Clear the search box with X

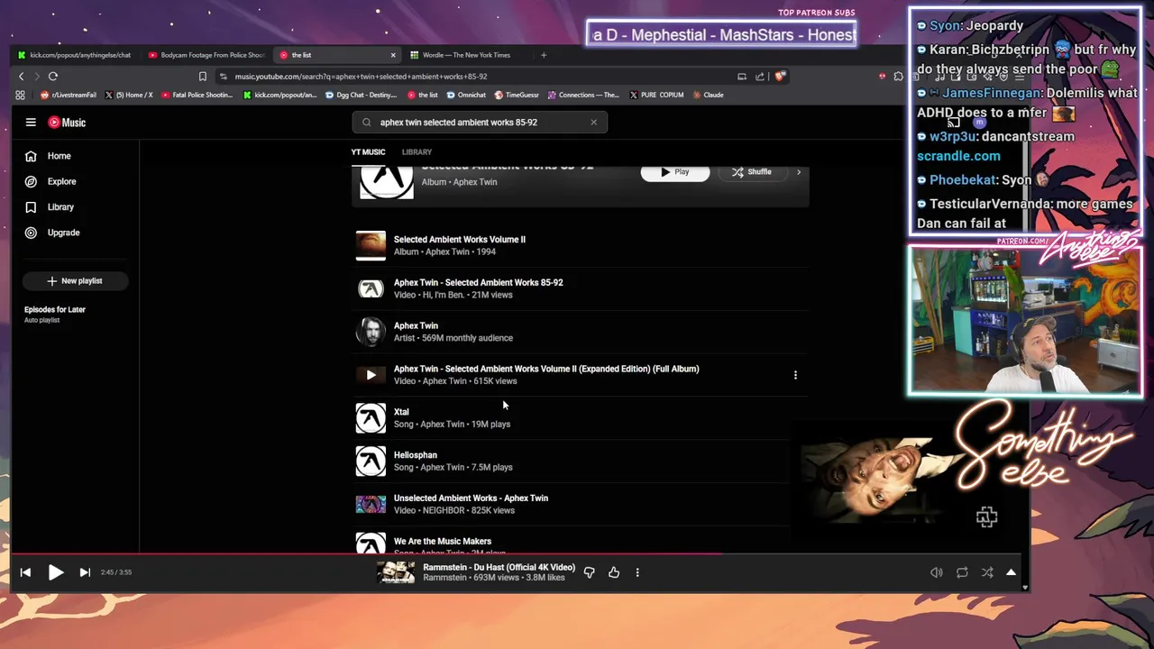pos(593,122)
